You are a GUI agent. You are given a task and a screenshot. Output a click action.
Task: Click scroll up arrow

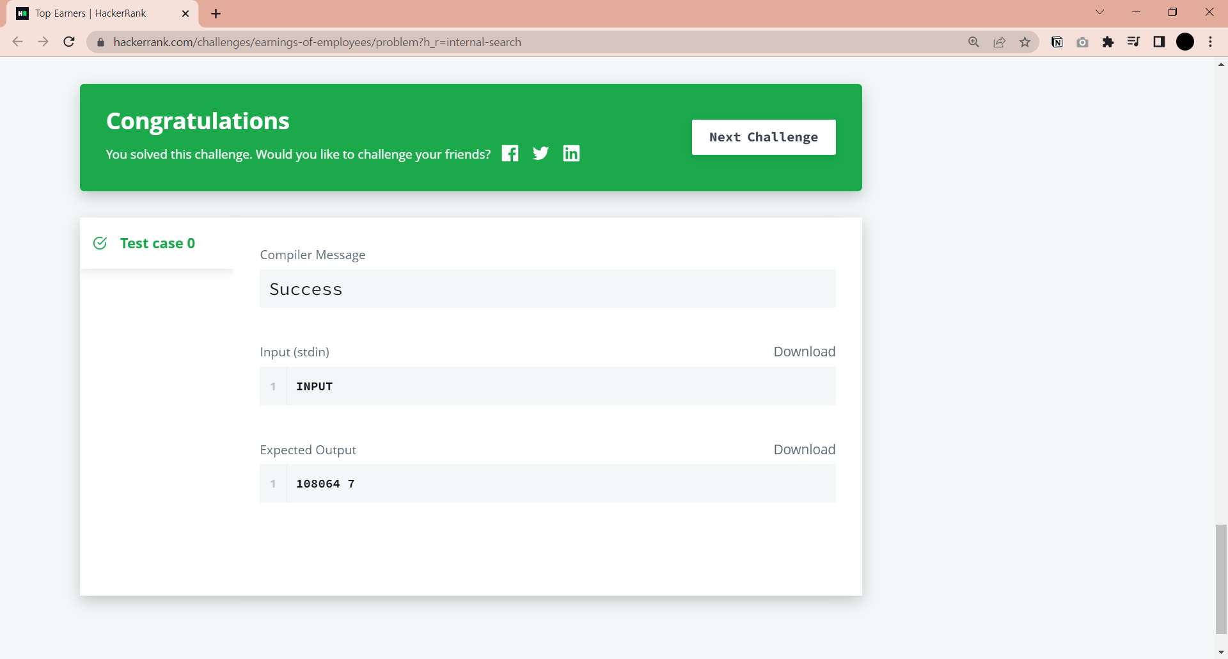[1221, 65]
